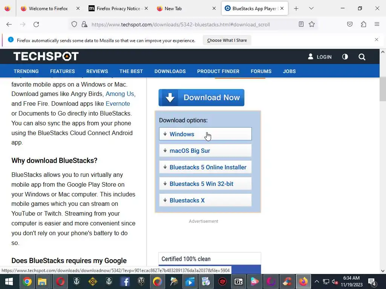The image size is (386, 289).
Task: Save page to Pocket icon
Action: (350, 24)
